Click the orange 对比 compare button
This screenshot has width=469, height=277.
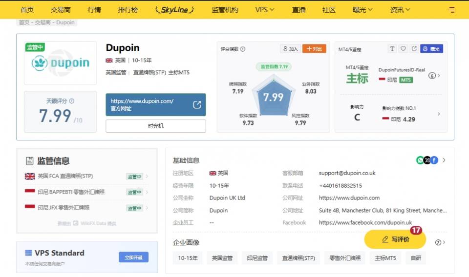click(314, 49)
